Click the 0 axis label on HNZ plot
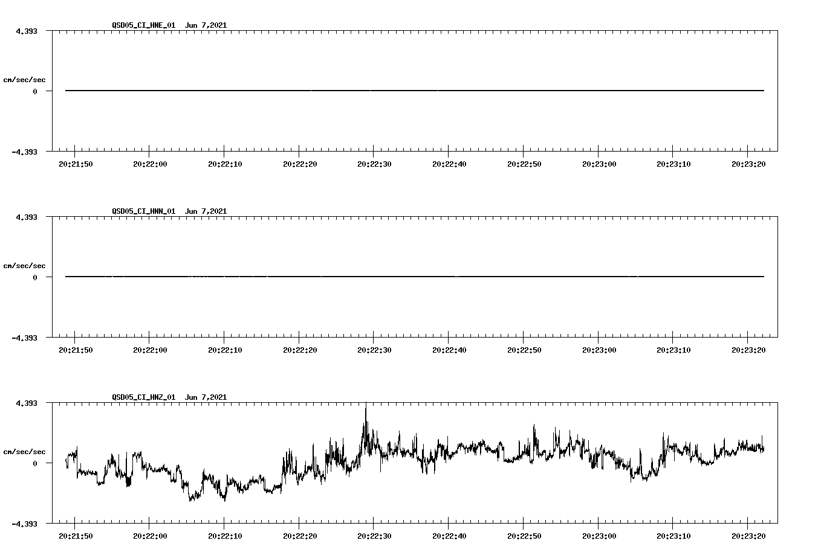 [35, 463]
